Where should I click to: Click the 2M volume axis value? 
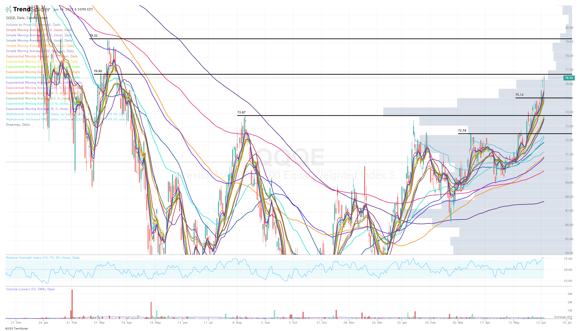(570, 303)
